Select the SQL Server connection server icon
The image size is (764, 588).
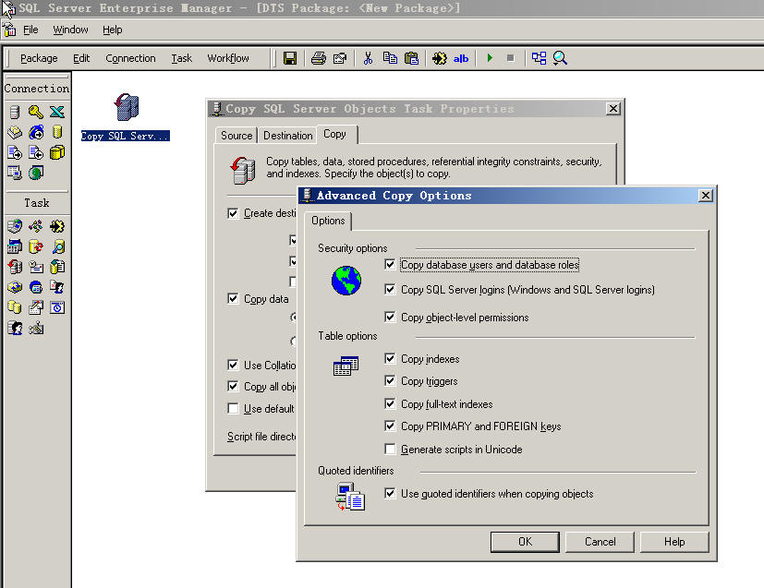click(15, 112)
